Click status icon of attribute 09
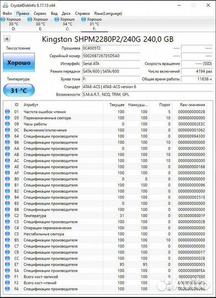 (7, 124)
